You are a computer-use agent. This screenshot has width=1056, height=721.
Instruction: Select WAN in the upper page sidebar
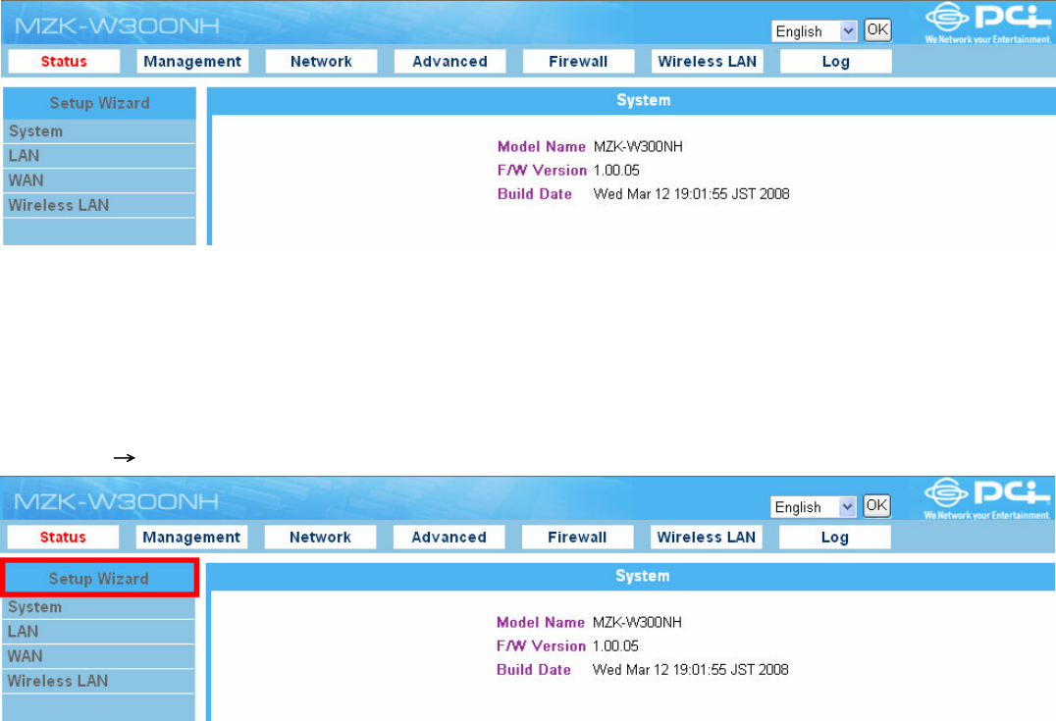100,181
